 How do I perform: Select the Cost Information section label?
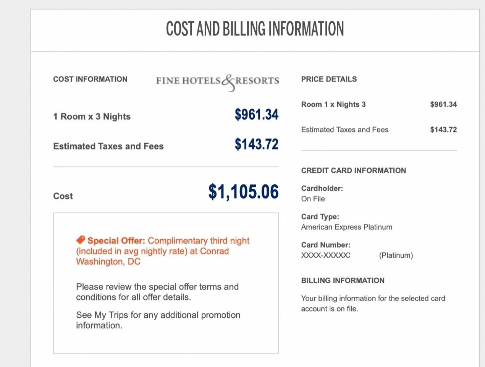pos(90,79)
